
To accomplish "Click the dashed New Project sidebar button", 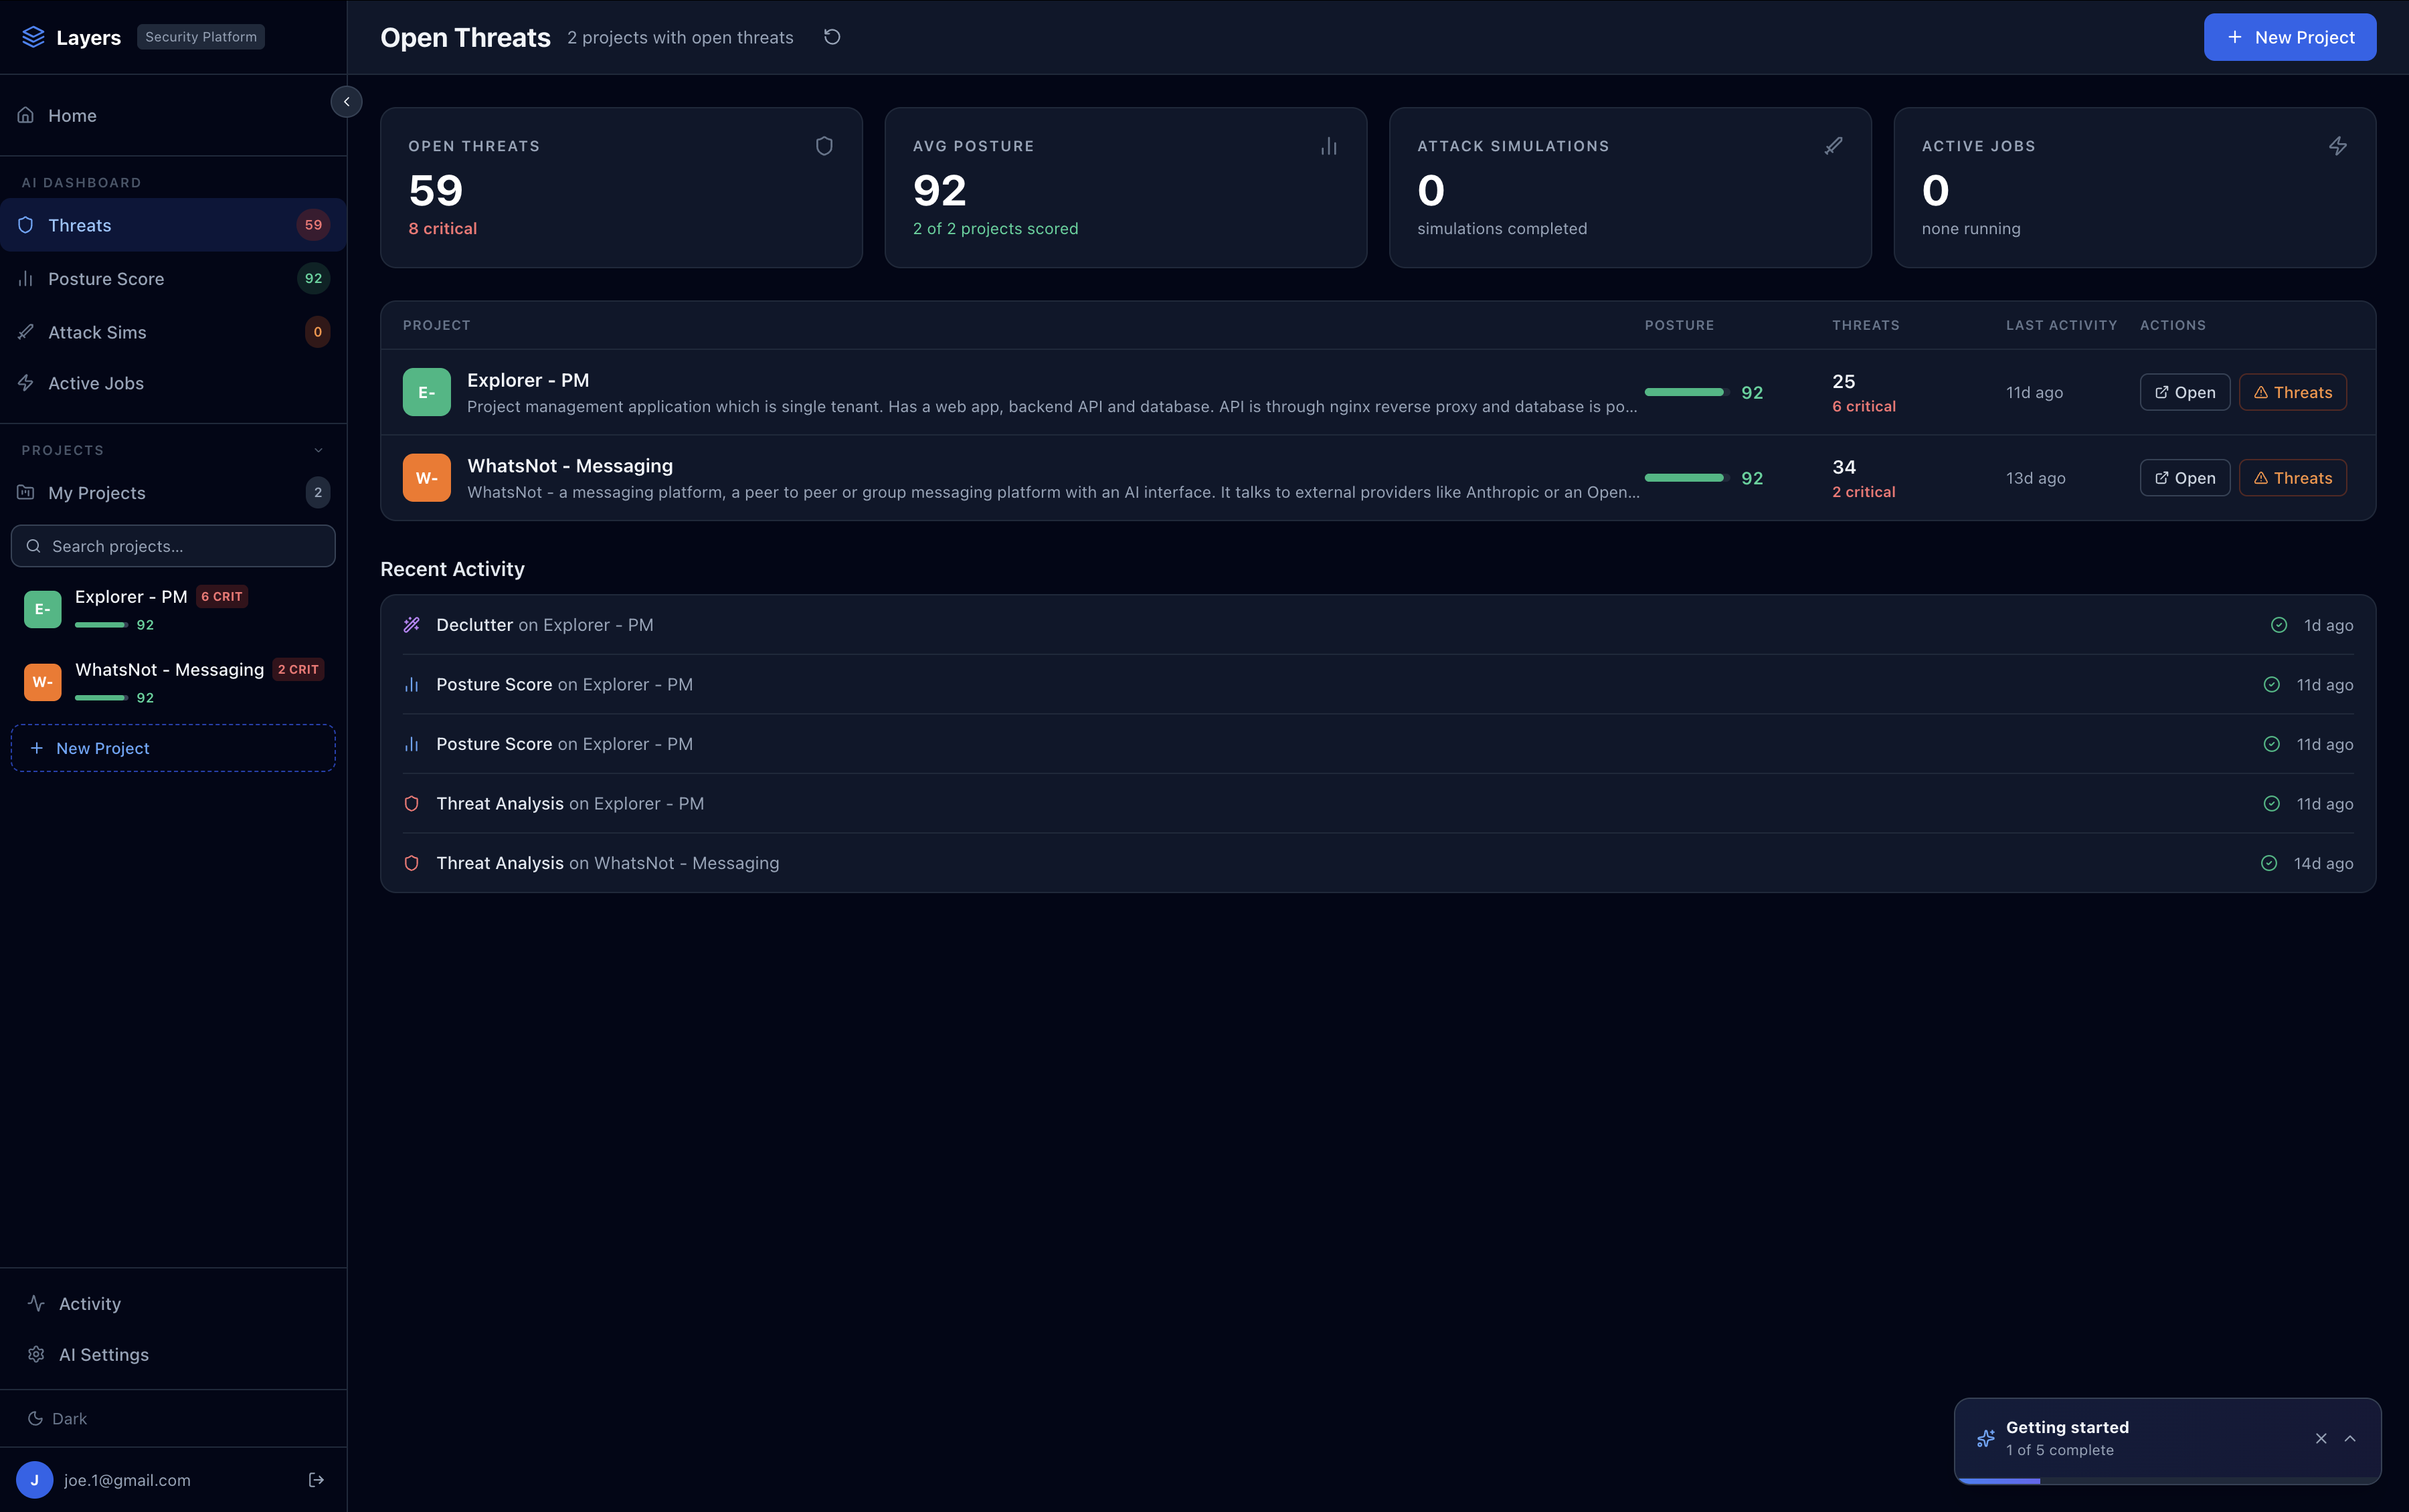I will click(x=173, y=748).
